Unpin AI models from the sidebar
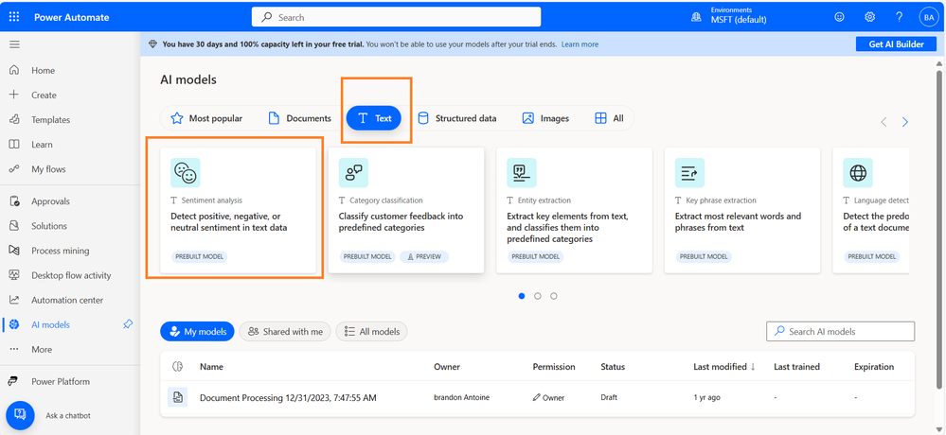This screenshot has width=946, height=435. (127, 324)
